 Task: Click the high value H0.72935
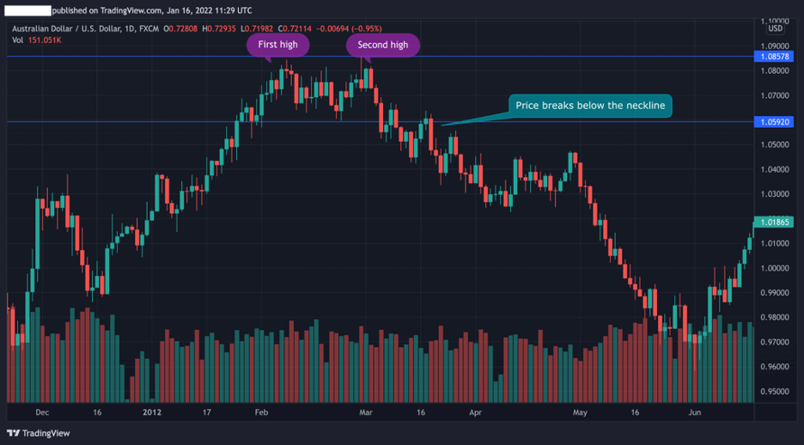(220, 28)
